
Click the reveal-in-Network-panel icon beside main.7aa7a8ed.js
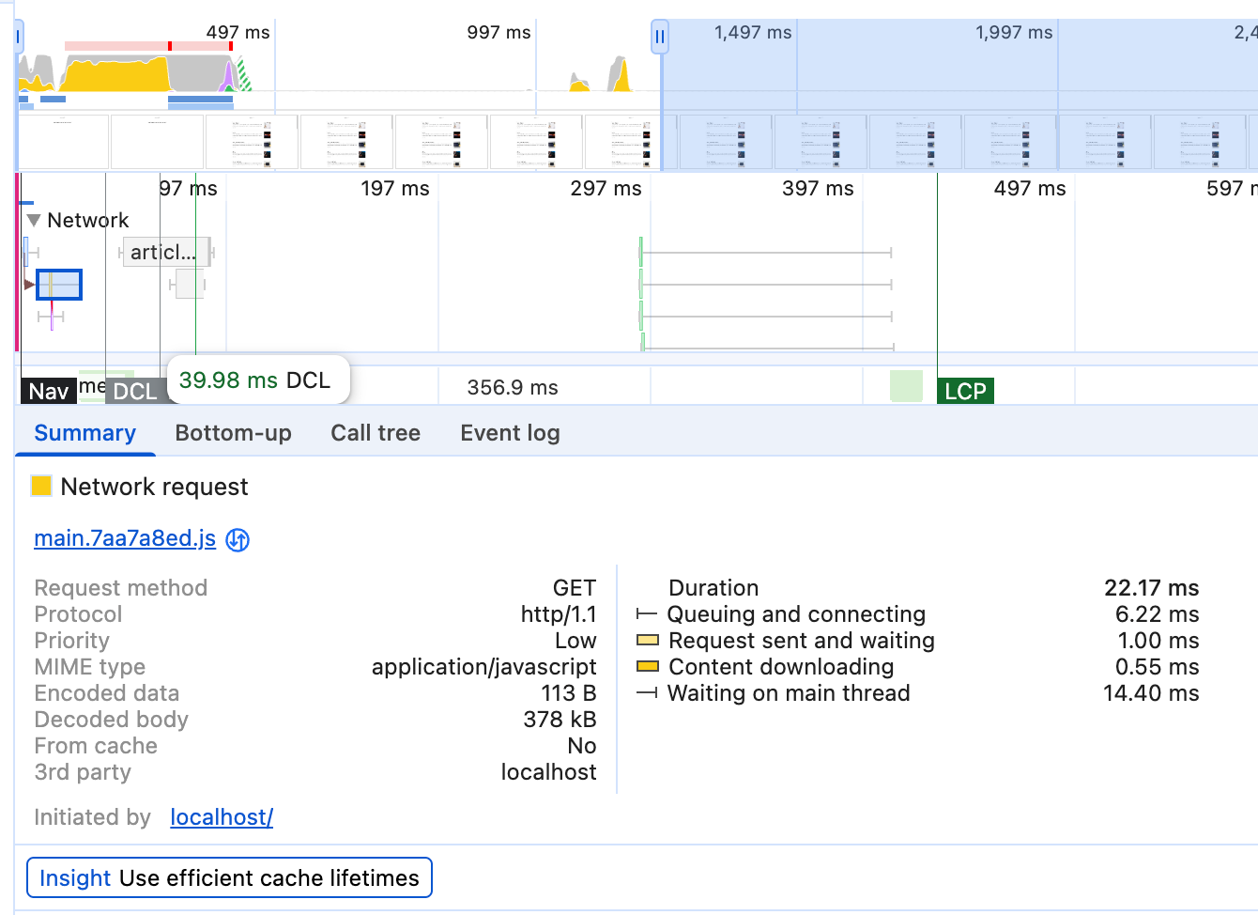coord(238,540)
